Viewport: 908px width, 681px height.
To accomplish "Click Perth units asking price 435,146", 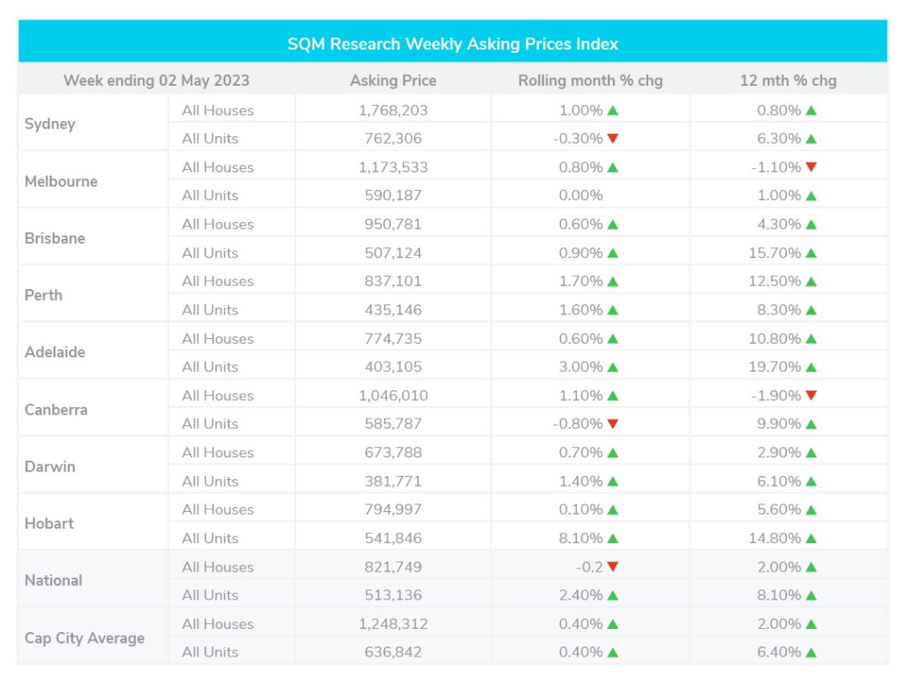I will coord(393,309).
